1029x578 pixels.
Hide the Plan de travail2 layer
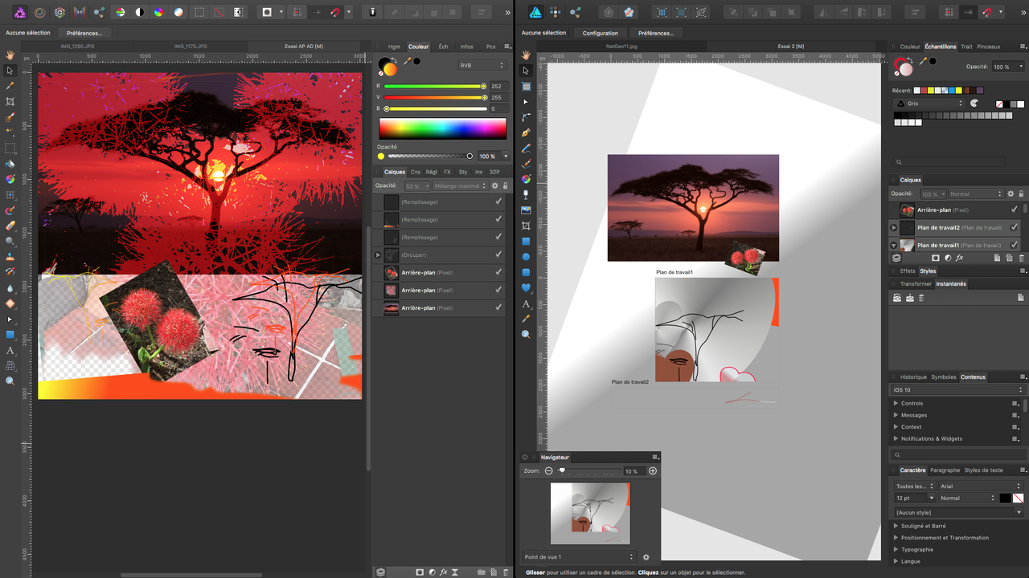point(1015,227)
